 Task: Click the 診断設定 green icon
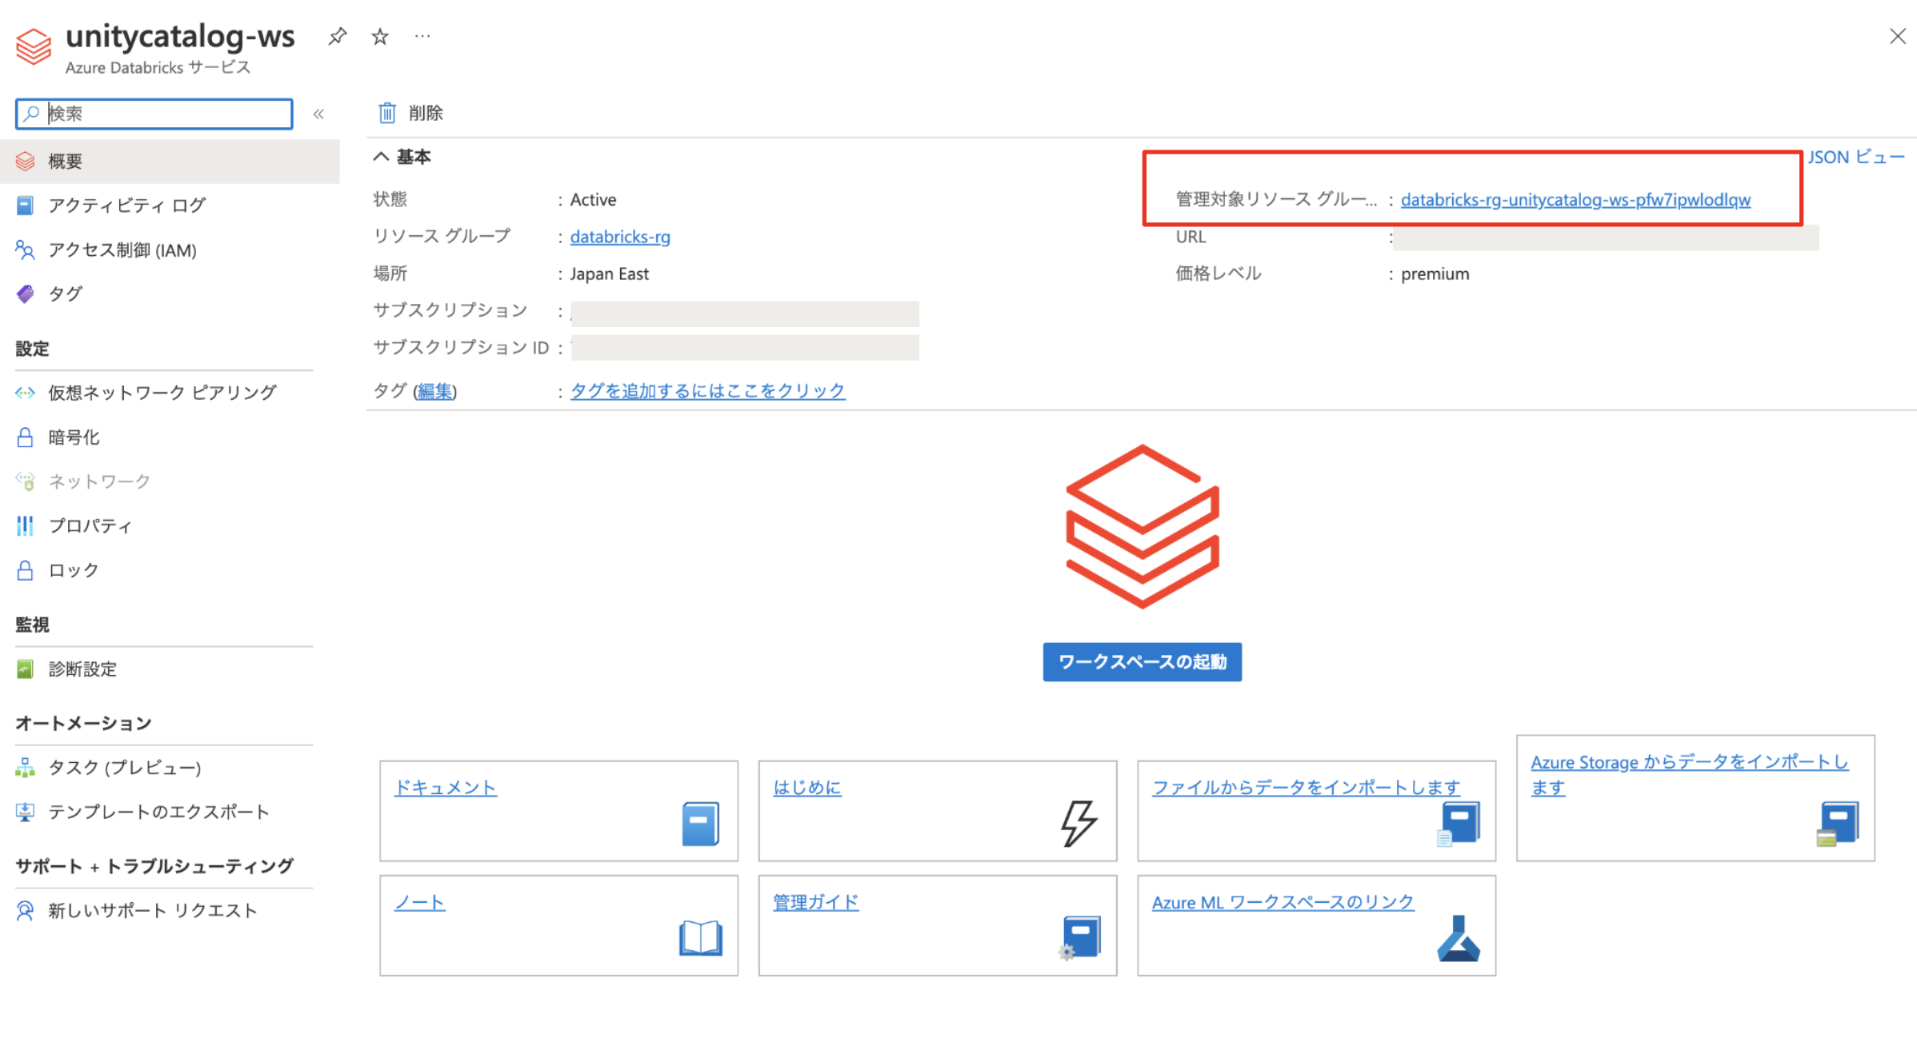pos(26,669)
